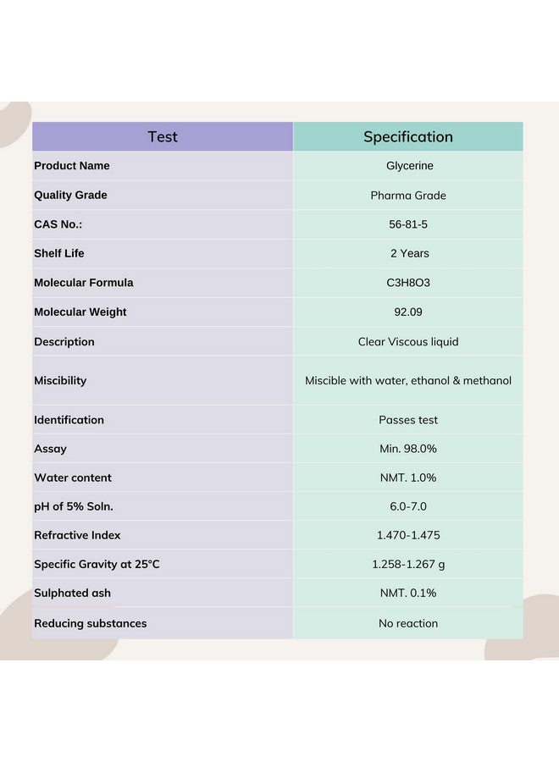This screenshot has width=559, height=762.
Task: Select the Quality Grade label
Action: click(70, 195)
